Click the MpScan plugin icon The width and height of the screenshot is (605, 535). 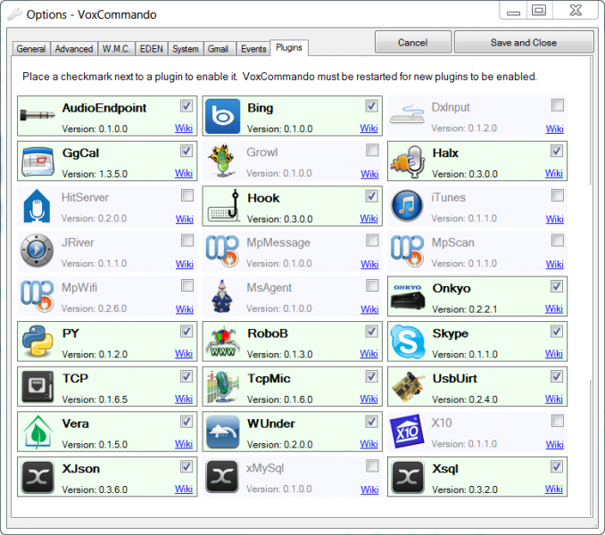pos(408,251)
